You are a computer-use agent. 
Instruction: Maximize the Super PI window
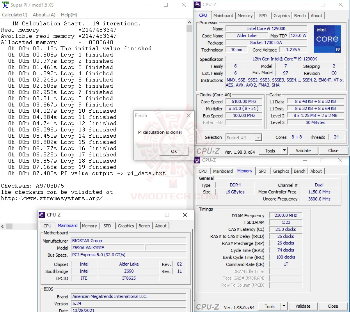coord(165,5)
